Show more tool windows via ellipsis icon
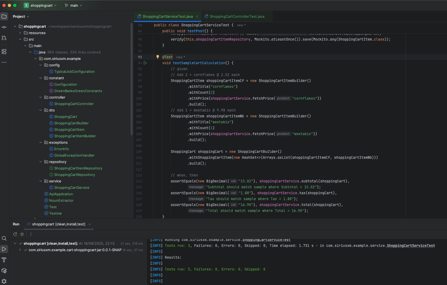The height and width of the screenshot is (285, 447). (x=4, y=62)
